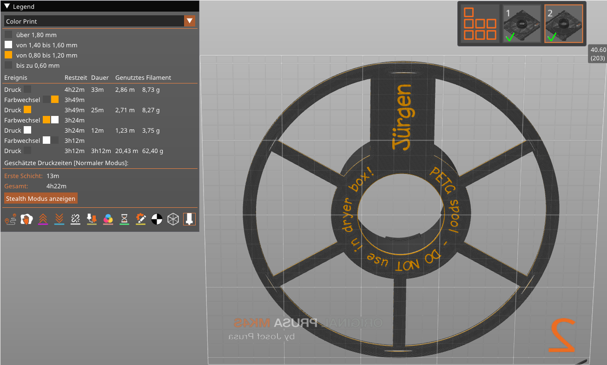Click Gesamt time 4h22m
This screenshot has width=607, height=365.
(x=56, y=186)
